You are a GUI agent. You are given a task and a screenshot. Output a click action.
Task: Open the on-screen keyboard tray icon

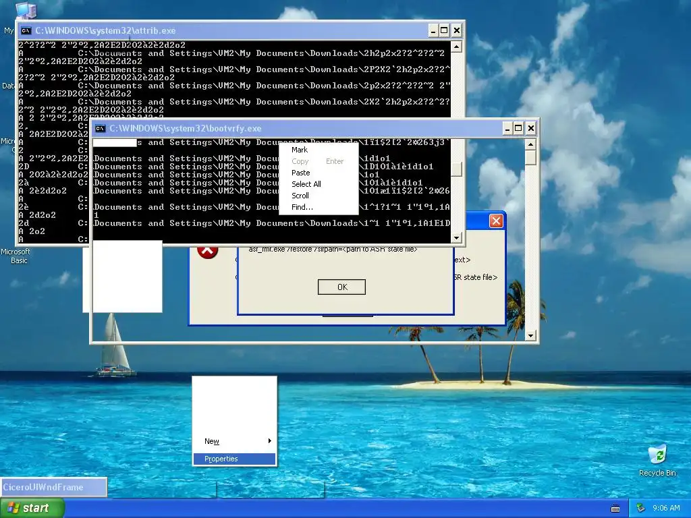pos(615,509)
